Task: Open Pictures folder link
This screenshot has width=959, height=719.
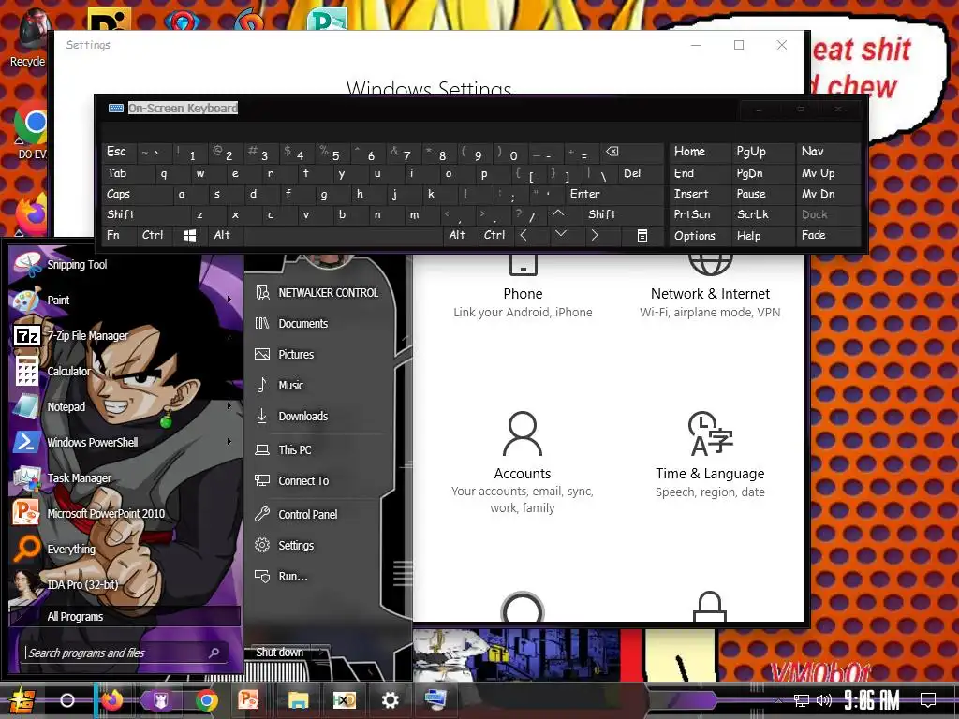Action: click(317, 355)
